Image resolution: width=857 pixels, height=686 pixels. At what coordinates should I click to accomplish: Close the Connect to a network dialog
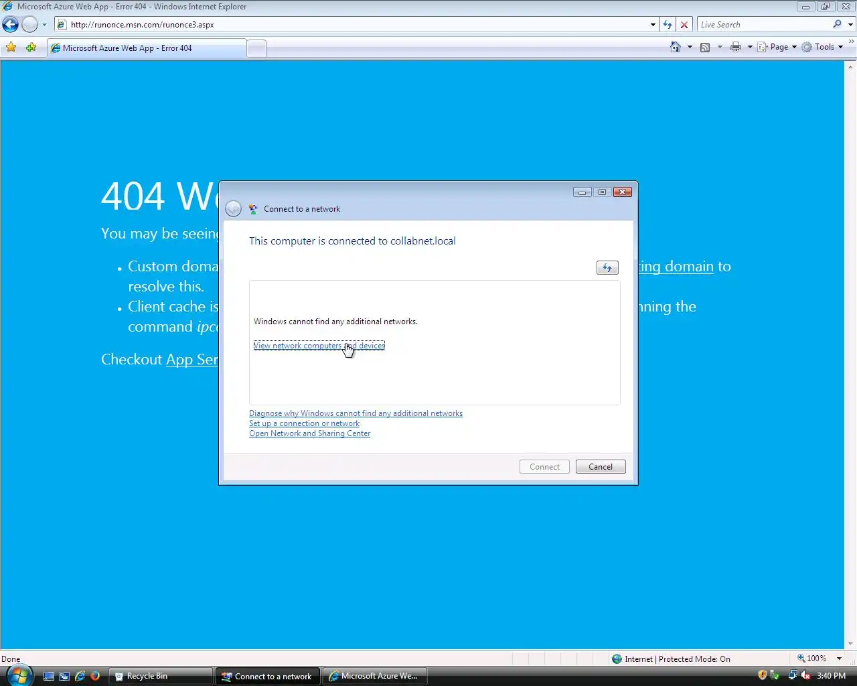point(623,192)
